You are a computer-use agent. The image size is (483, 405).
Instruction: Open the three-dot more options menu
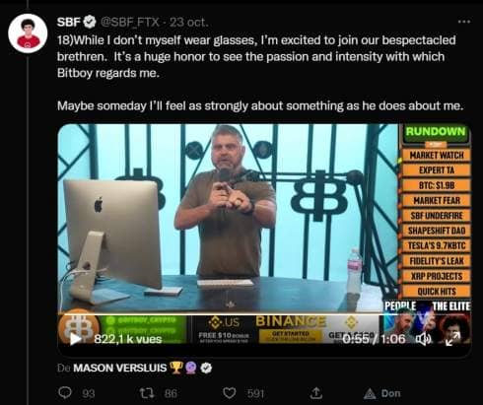(x=464, y=22)
